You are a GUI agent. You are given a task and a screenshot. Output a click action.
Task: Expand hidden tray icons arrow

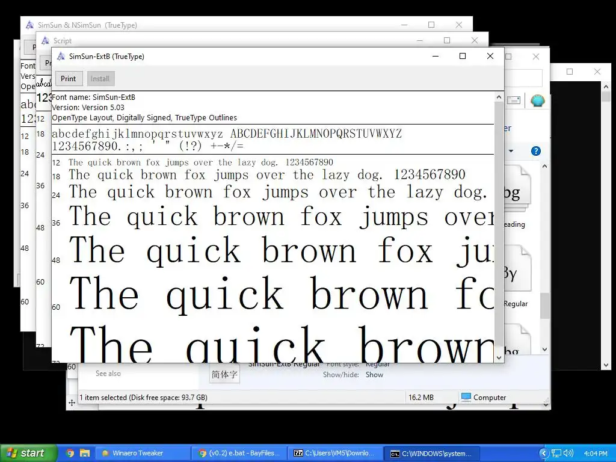tap(544, 454)
